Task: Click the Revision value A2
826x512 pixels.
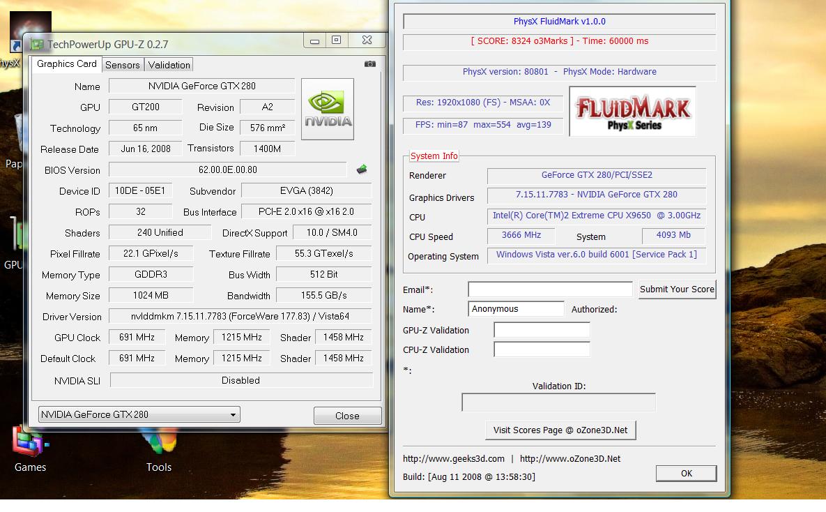Action: (x=267, y=107)
